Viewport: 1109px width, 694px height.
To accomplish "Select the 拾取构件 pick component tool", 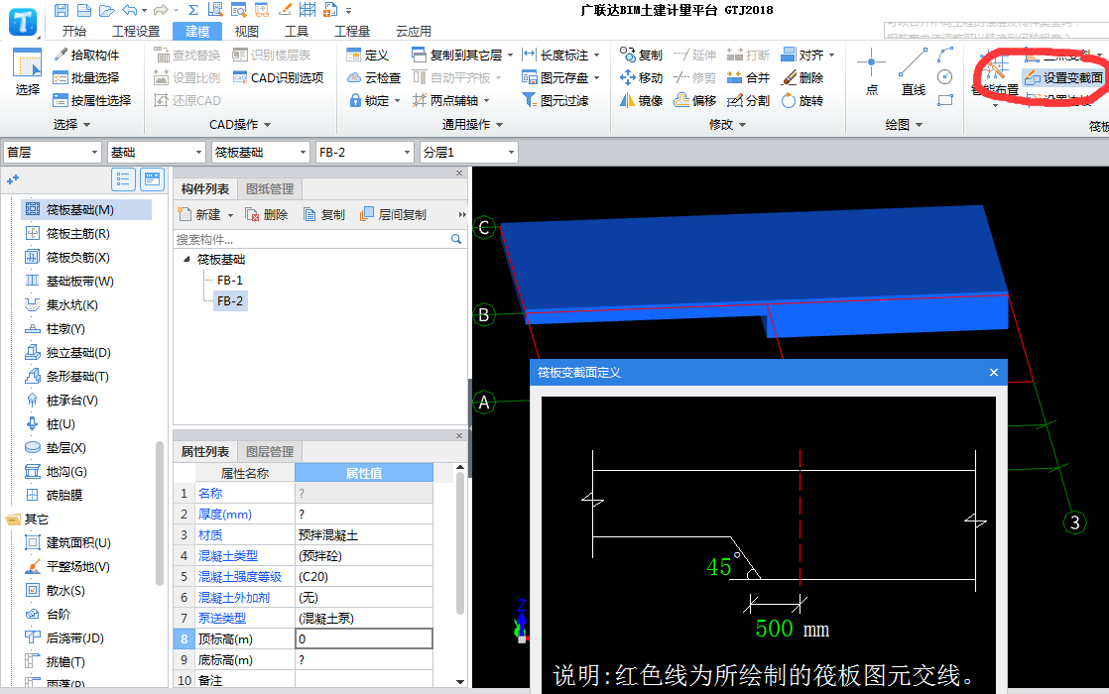I will point(86,56).
